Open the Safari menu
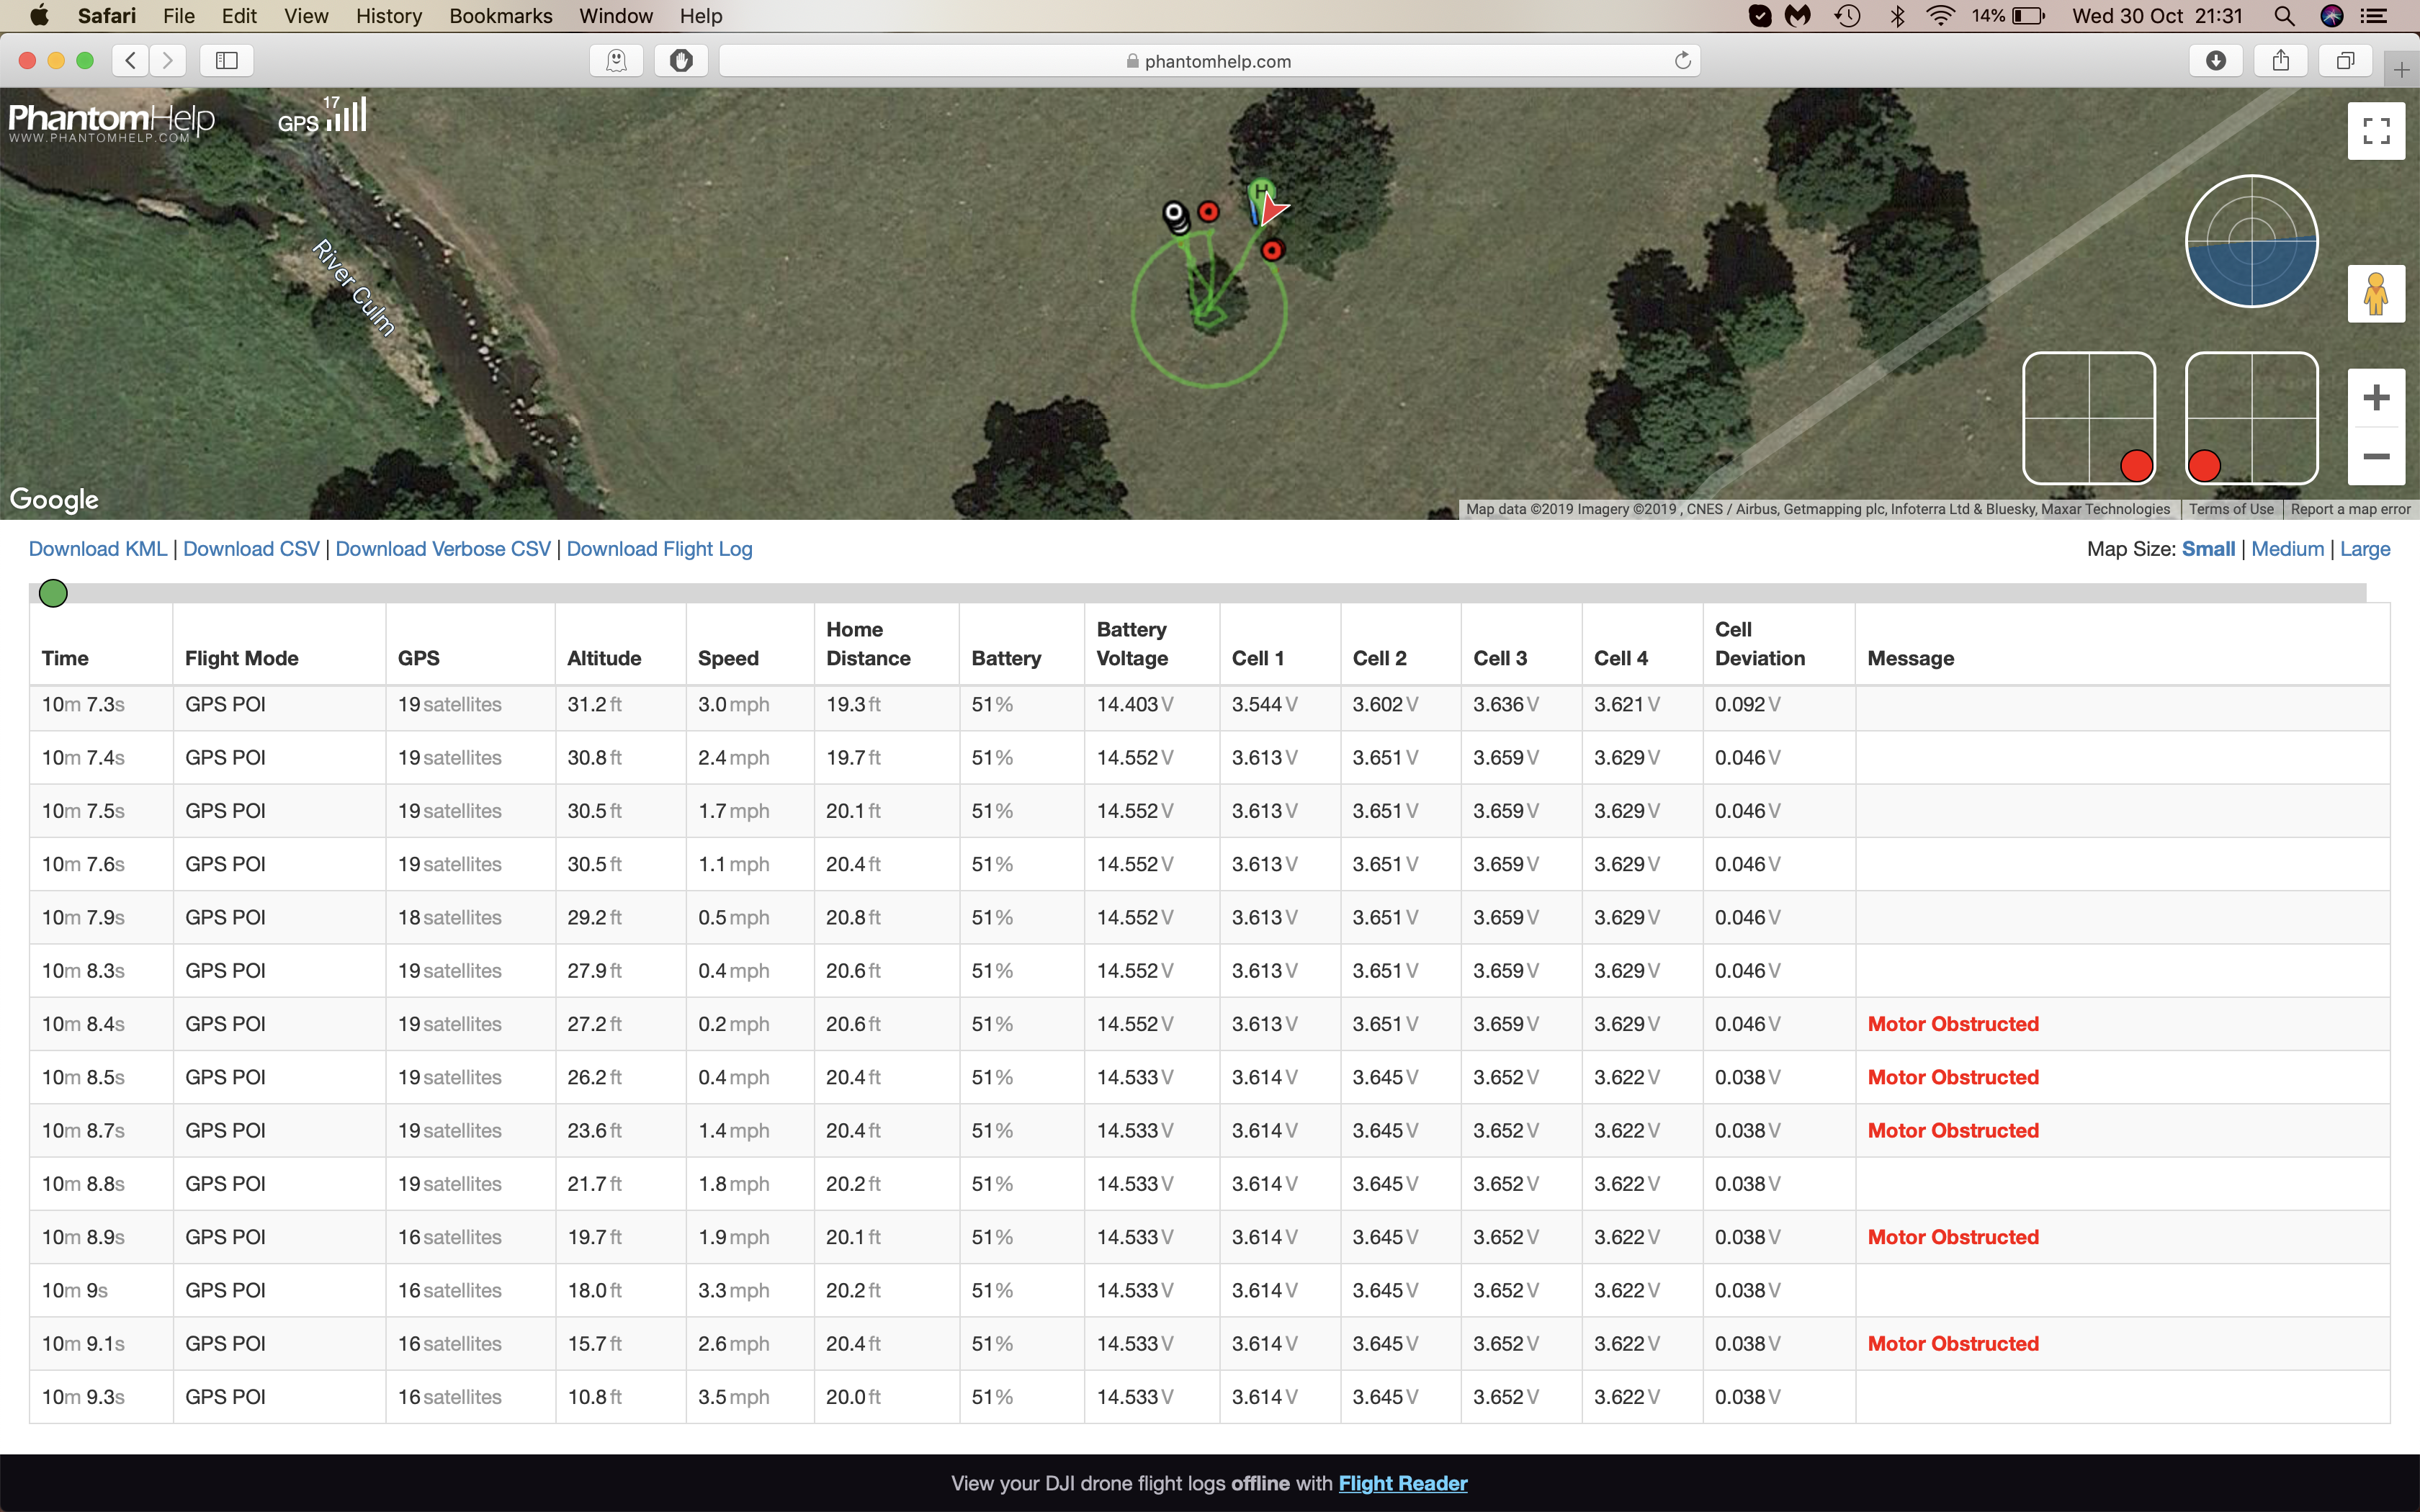 107,16
